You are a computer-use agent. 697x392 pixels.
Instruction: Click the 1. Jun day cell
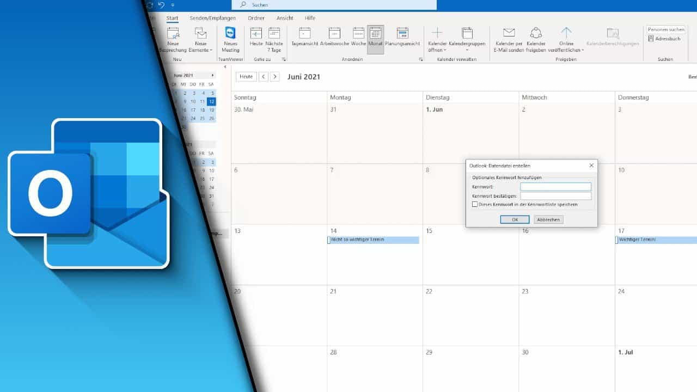pos(470,133)
